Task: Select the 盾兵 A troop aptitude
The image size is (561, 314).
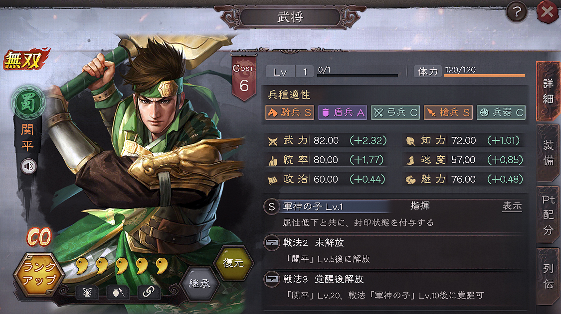Action: pyautogui.click(x=343, y=112)
